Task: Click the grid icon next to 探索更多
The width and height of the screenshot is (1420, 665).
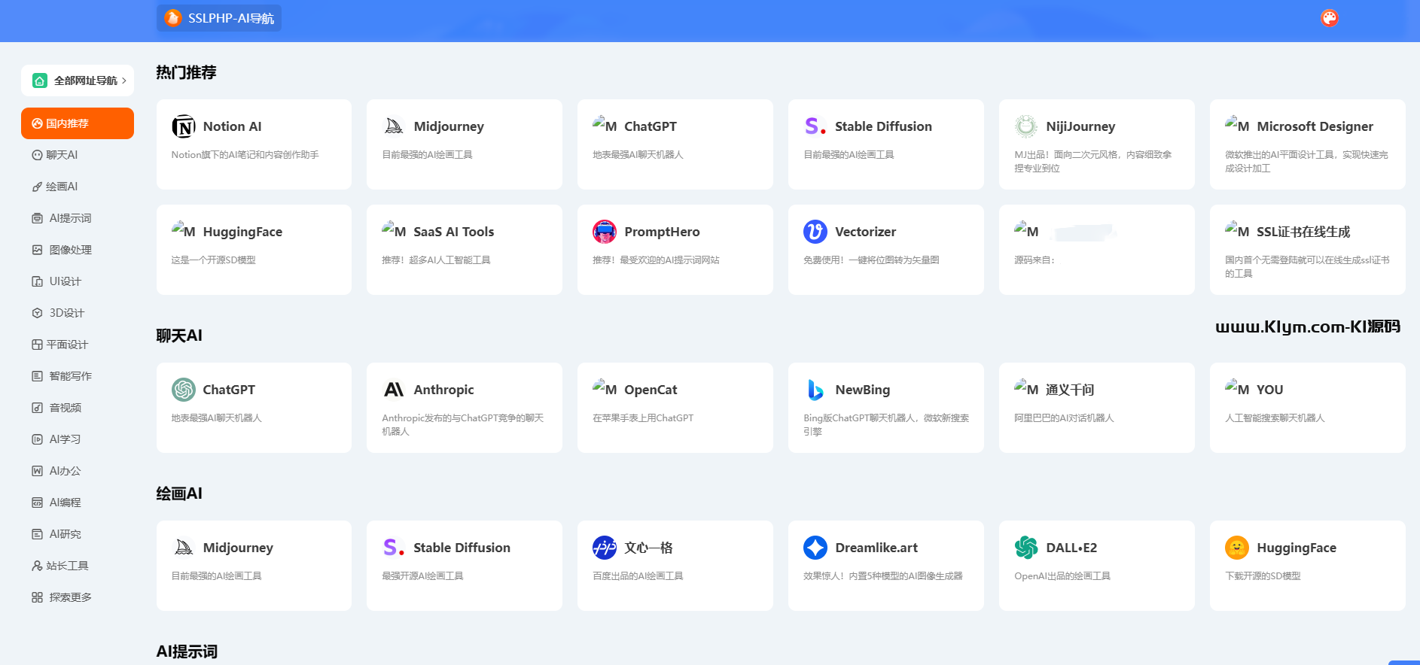Action: pos(37,597)
